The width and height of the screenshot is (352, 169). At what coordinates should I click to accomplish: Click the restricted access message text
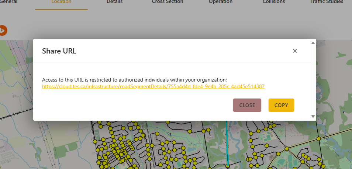(x=134, y=80)
